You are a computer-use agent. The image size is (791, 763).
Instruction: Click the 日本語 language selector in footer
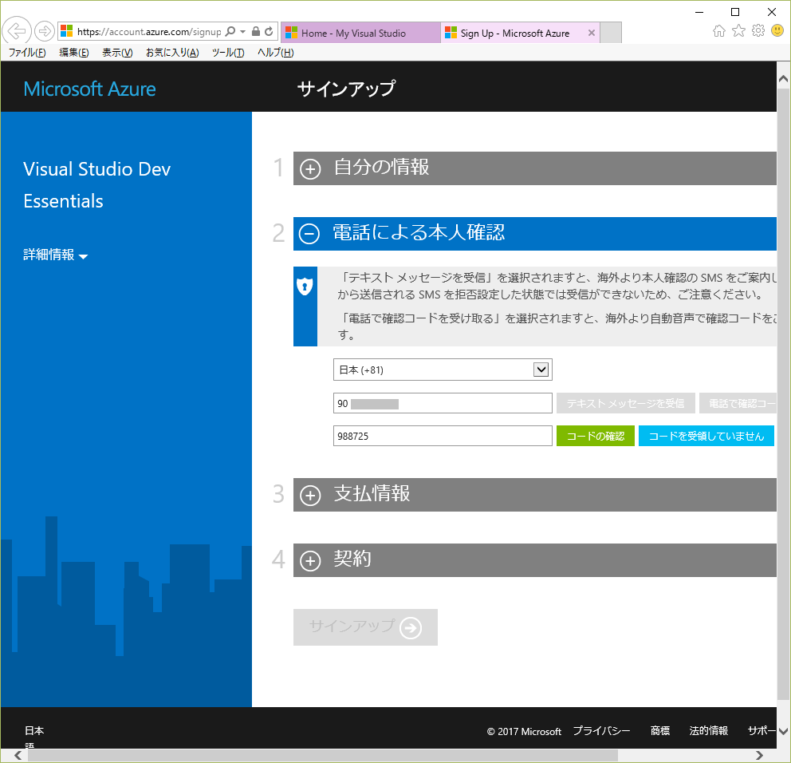[33, 737]
